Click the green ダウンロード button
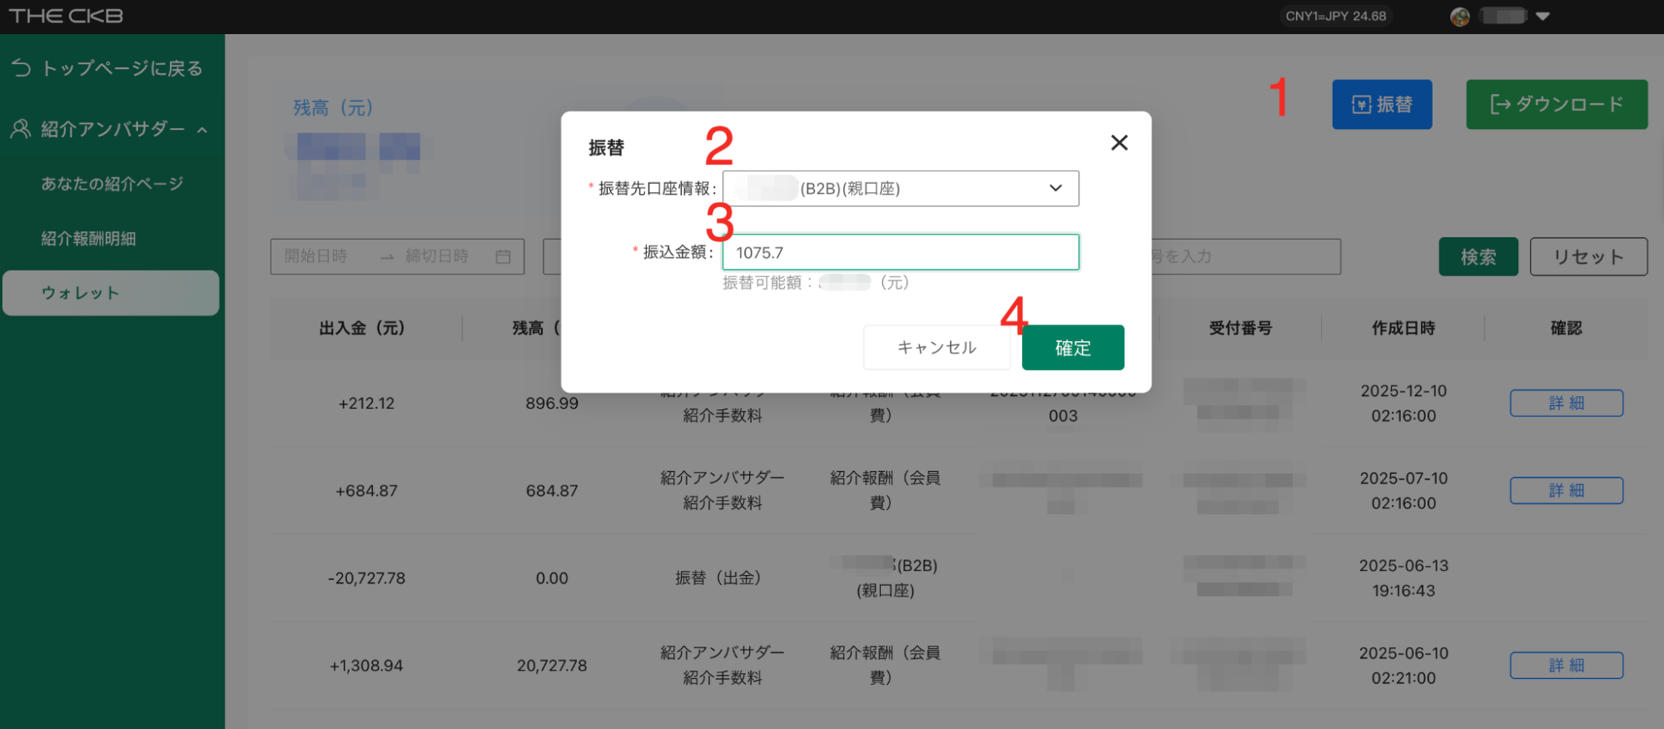 [1557, 104]
